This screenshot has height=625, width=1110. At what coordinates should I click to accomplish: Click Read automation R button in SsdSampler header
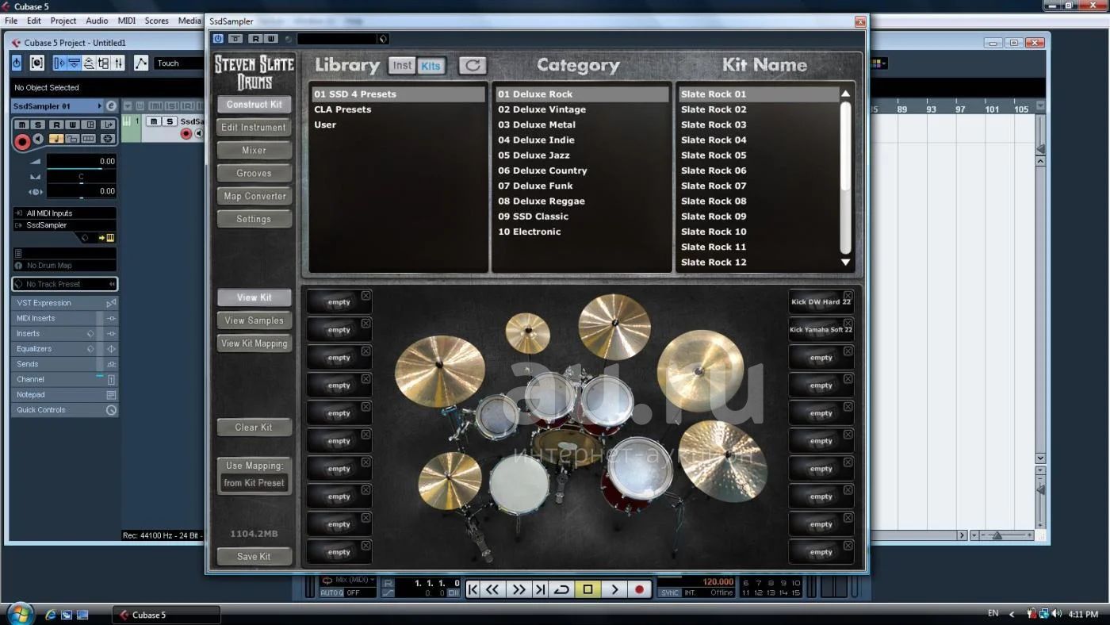coord(255,38)
